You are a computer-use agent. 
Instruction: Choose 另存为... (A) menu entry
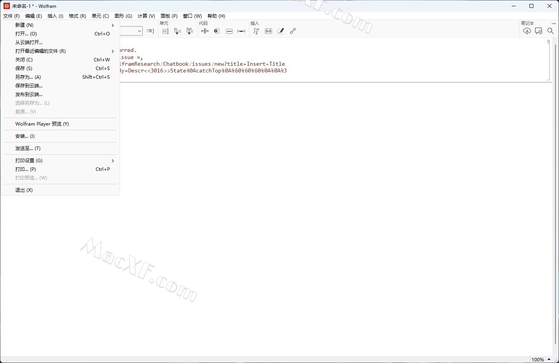click(28, 77)
